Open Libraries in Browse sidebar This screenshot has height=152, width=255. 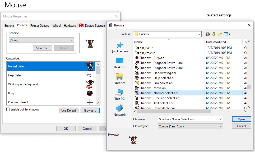click(119, 79)
